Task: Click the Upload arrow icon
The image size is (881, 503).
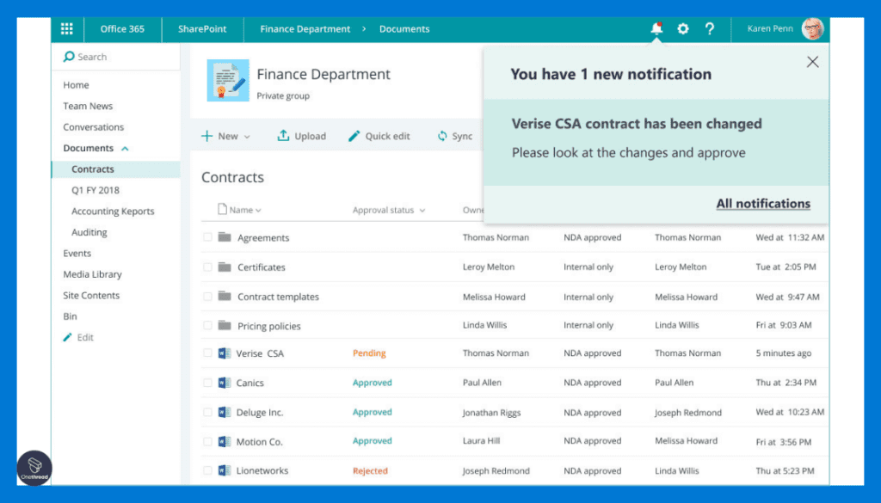Action: tap(283, 136)
